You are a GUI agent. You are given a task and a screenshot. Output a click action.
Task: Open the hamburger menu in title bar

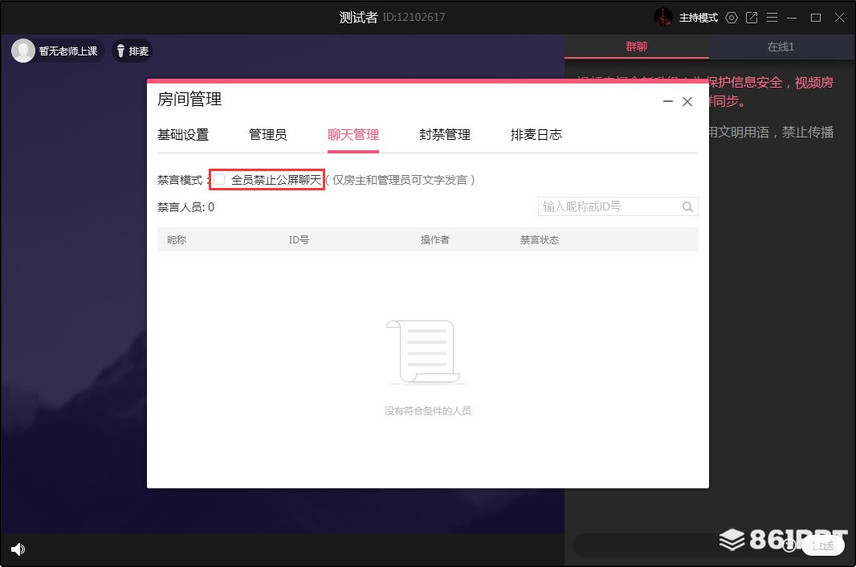(x=772, y=18)
